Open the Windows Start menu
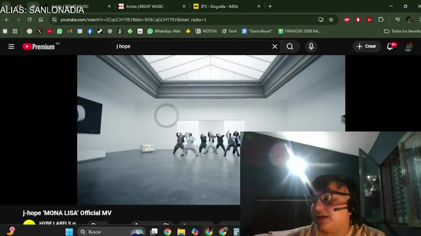421x236 pixels. tap(69, 232)
